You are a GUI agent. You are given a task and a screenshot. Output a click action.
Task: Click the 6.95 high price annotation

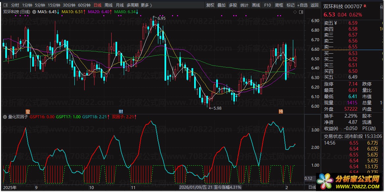[x=161, y=18]
